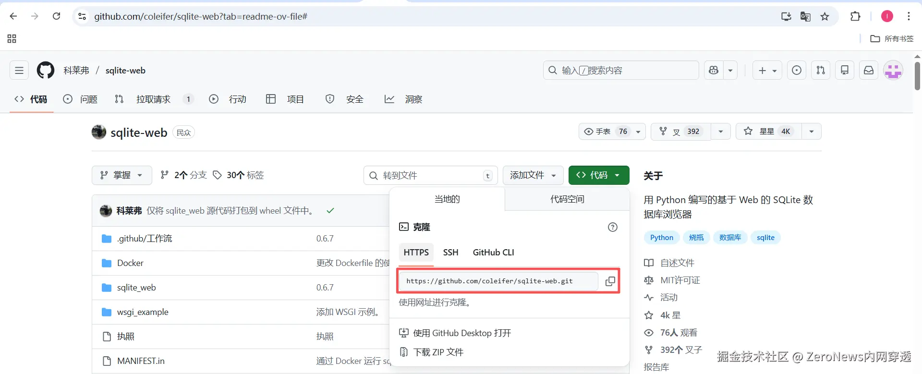Expand the star lists dropdown arrow
The height and width of the screenshot is (374, 922).
click(812, 132)
